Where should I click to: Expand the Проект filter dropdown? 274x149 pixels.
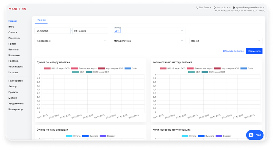click(x=226, y=41)
